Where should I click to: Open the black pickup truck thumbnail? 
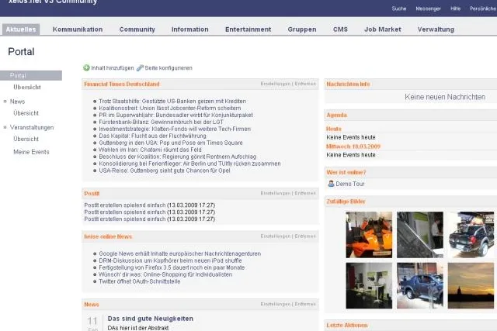point(471,235)
